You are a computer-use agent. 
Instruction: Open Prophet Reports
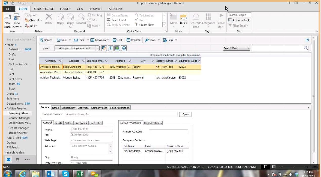pos(133,40)
